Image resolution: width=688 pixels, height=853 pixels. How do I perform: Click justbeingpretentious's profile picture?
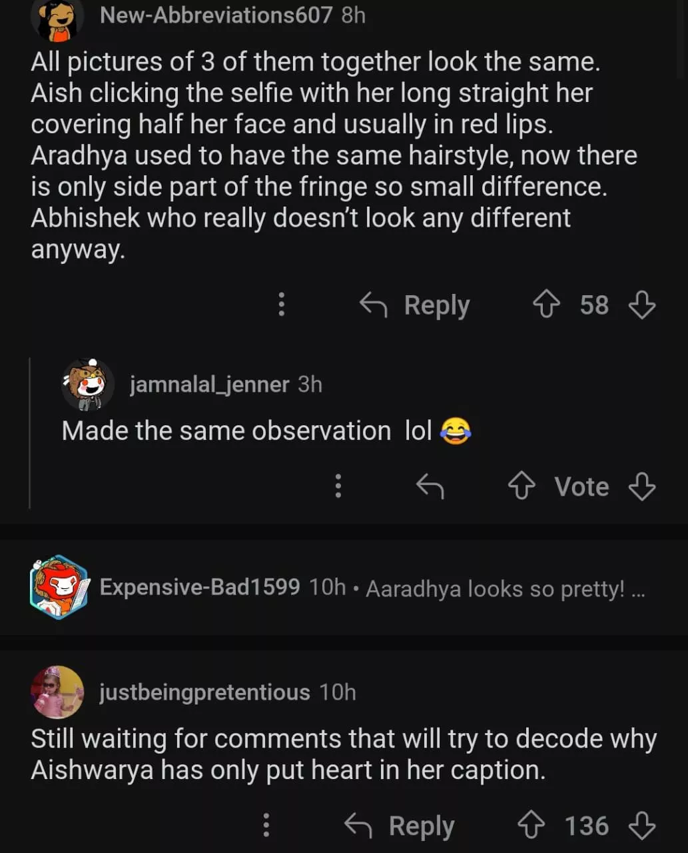(x=58, y=692)
